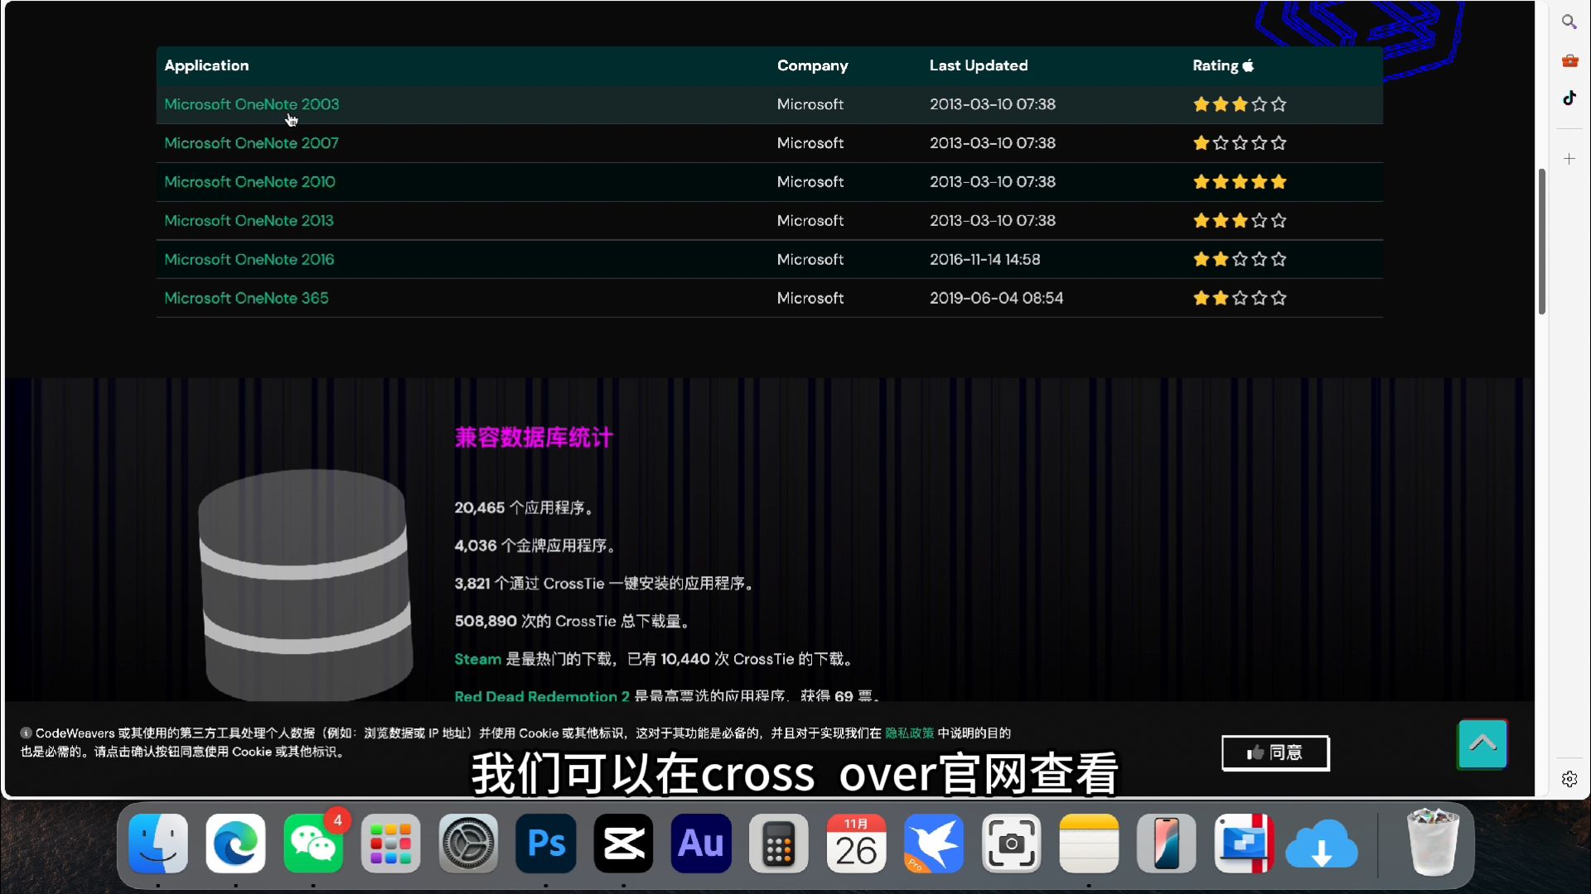
Task: Open Microsoft OneNote 2007 link
Action: tap(251, 143)
